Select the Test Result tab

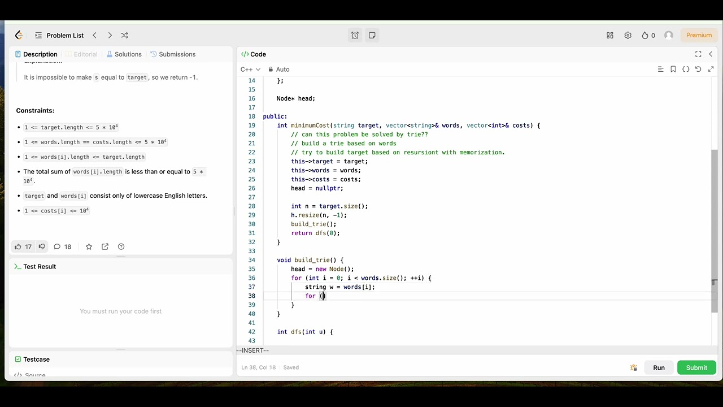click(x=35, y=267)
